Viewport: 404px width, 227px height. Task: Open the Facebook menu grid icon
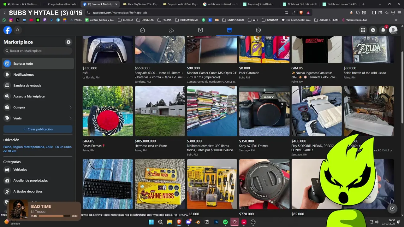point(363,30)
